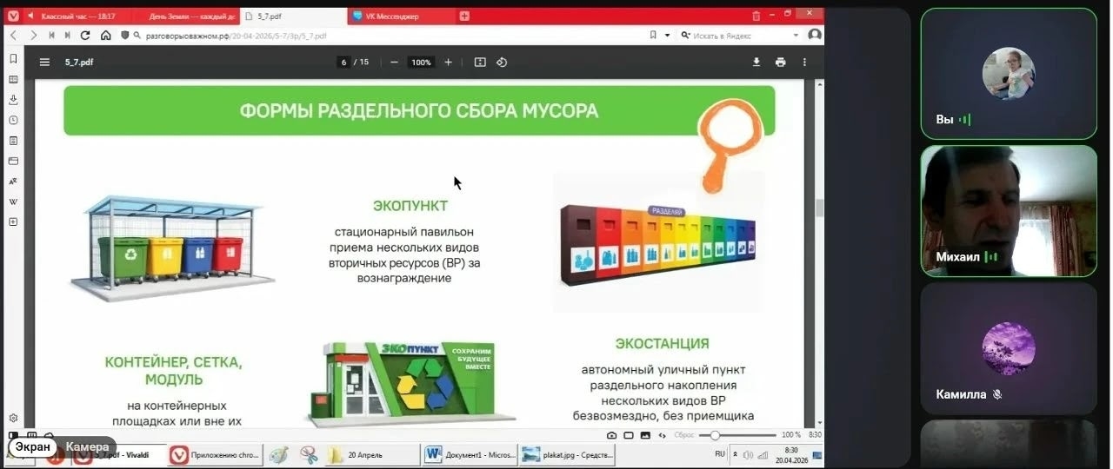Expand the Yandex search engine dropdown

[796, 36]
